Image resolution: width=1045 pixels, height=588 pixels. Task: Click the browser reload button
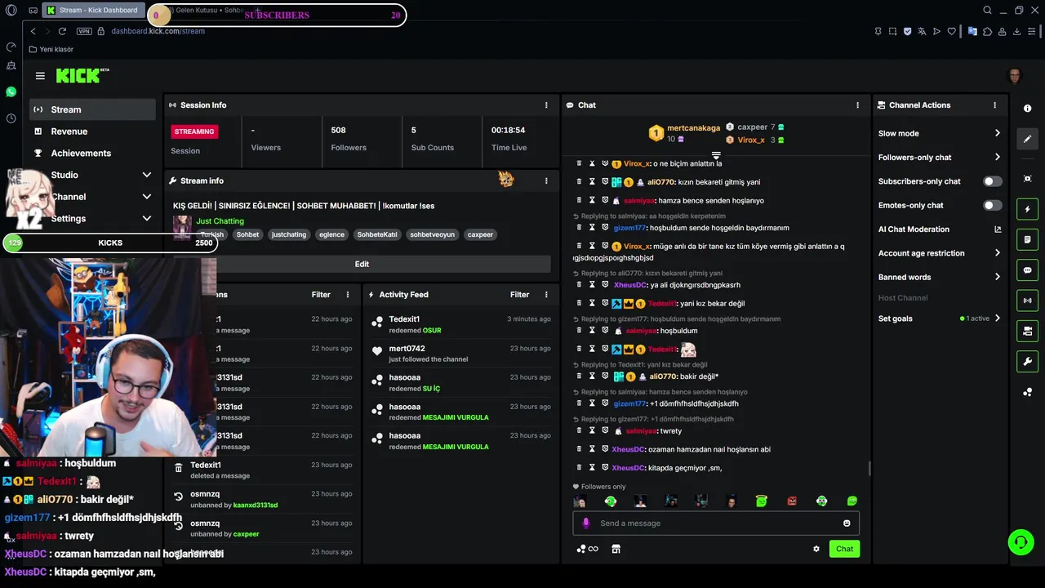[x=62, y=31]
